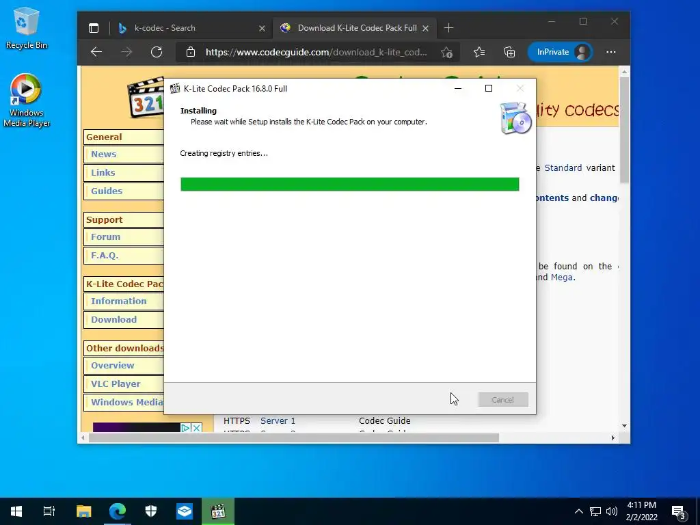Click page vertical scrollbar down arrow
Screen dimensions: 700x525
(x=625, y=426)
